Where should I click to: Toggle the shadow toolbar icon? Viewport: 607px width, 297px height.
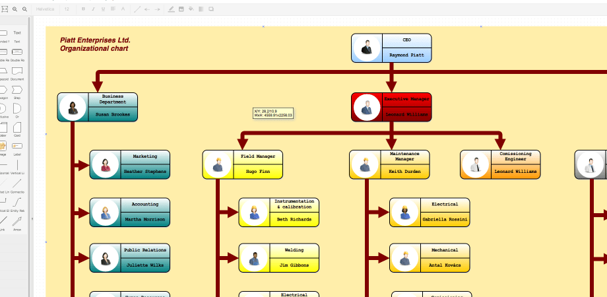click(211, 9)
